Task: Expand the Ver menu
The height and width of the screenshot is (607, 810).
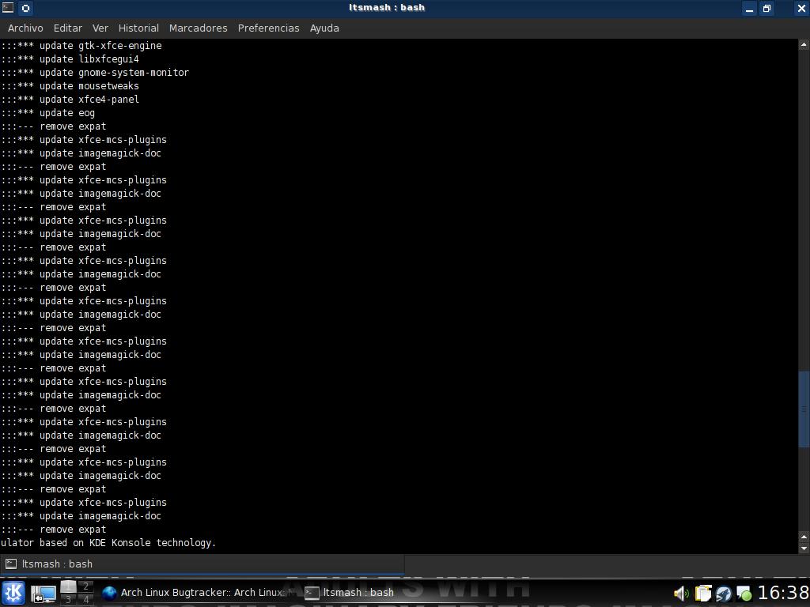Action: [100, 28]
